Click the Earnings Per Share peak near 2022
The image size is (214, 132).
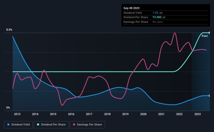click(175, 33)
